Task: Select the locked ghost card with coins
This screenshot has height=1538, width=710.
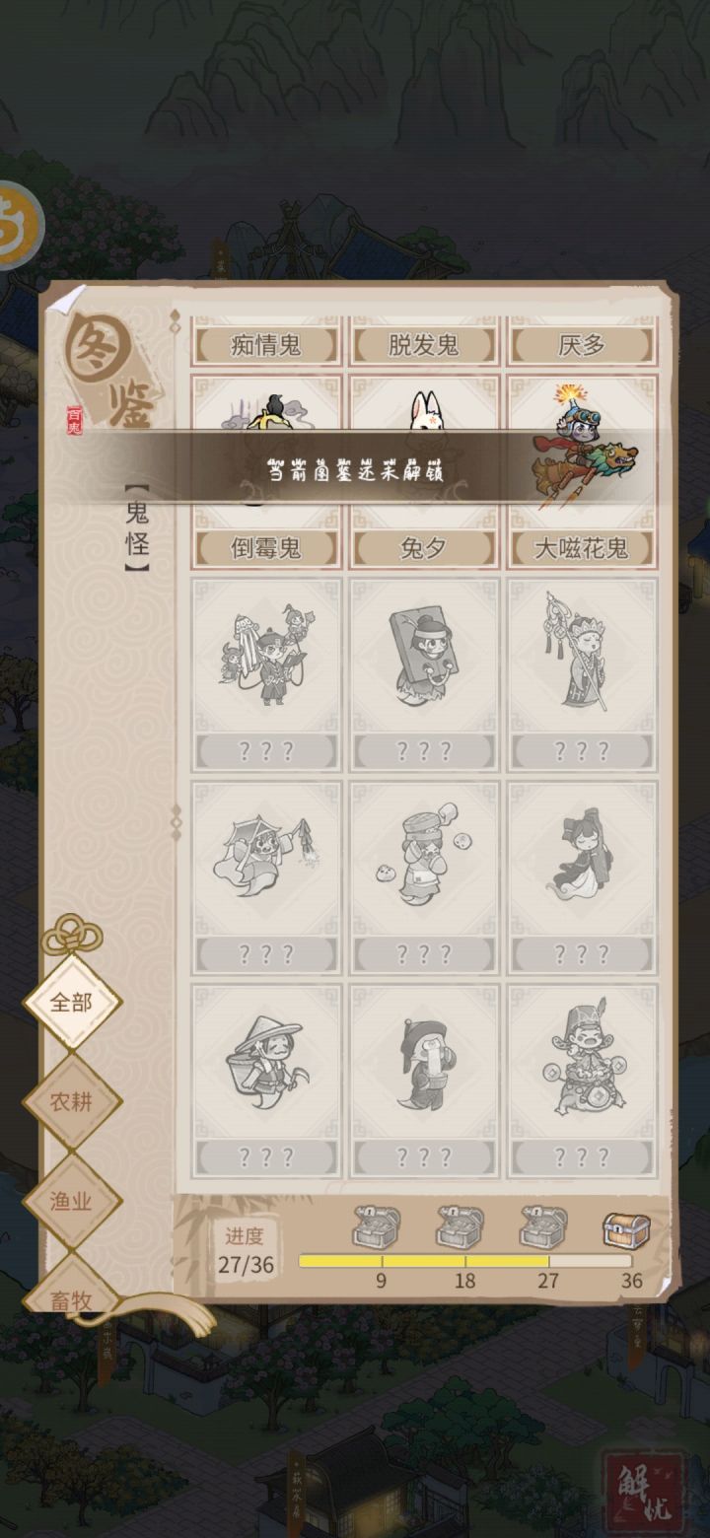Action: pos(582,1081)
